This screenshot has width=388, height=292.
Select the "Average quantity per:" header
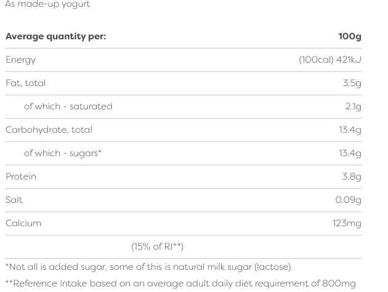(55, 36)
